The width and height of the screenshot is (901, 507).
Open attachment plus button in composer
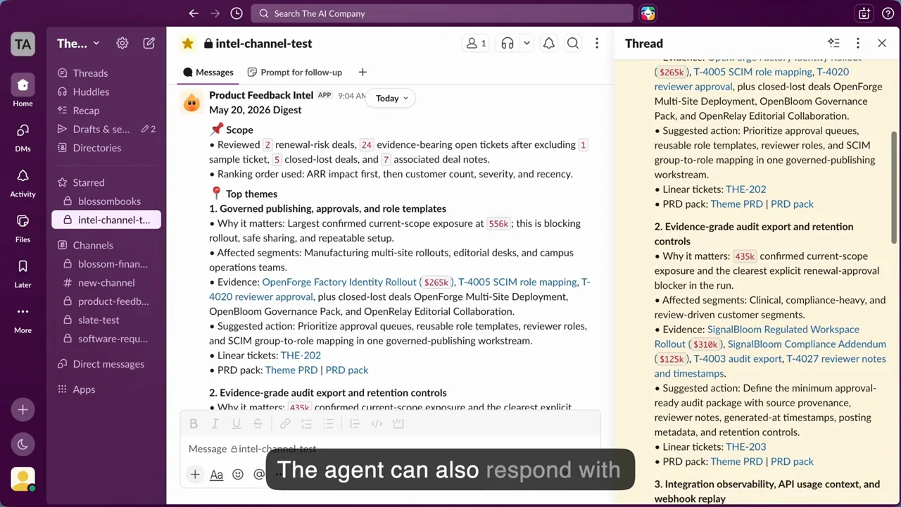(x=195, y=474)
